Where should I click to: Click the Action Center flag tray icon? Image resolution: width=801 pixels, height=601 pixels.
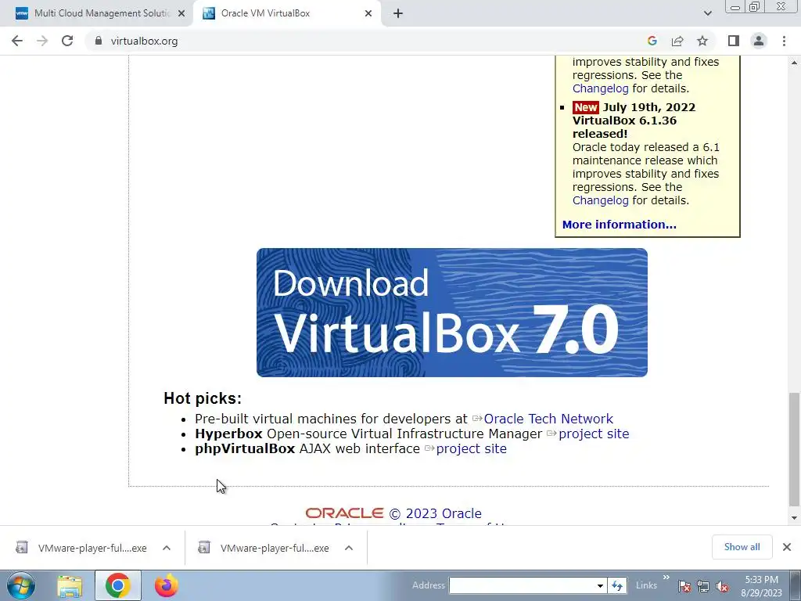tap(684, 586)
